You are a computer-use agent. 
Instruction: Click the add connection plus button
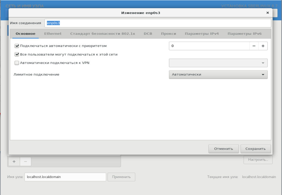(14, 161)
